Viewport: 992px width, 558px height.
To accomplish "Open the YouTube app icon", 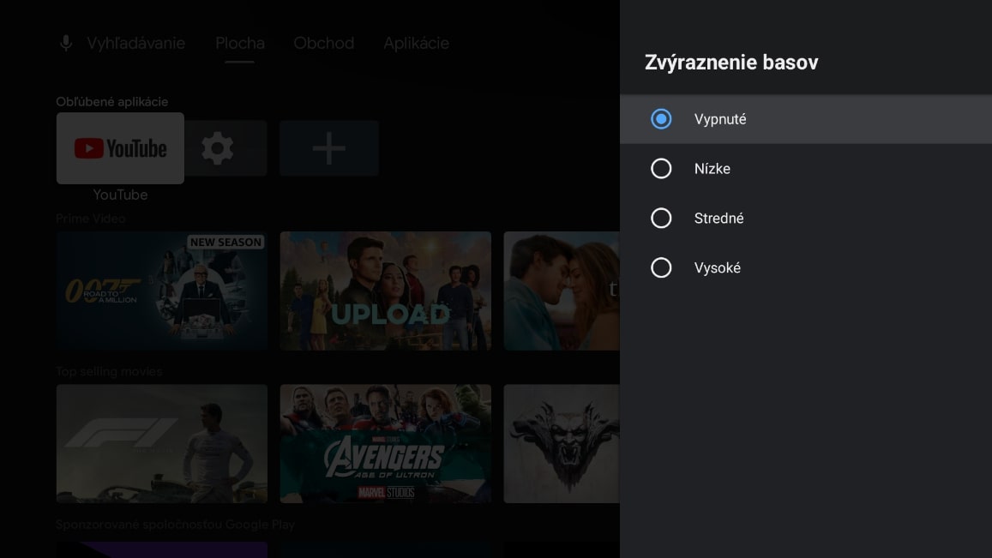I will pyautogui.click(x=120, y=147).
